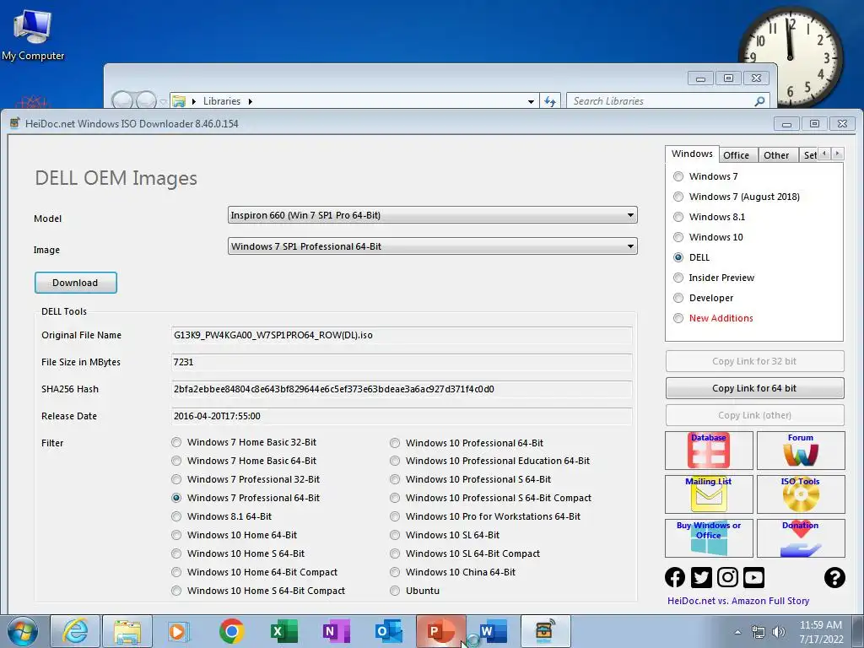Open the Windows Start button
Image resolution: width=864 pixels, height=648 pixels.
click(x=23, y=631)
